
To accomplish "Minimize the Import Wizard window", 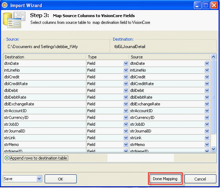I will pos(197,5).
